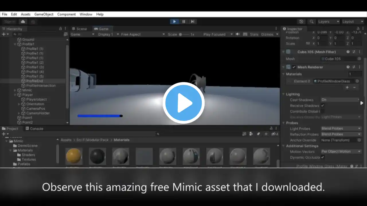Lock the Hierarchy panel
The width and height of the screenshot is (367, 206).
coord(60,29)
